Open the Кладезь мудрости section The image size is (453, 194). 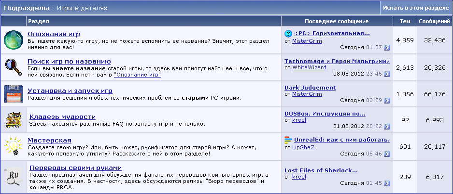coord(62,117)
